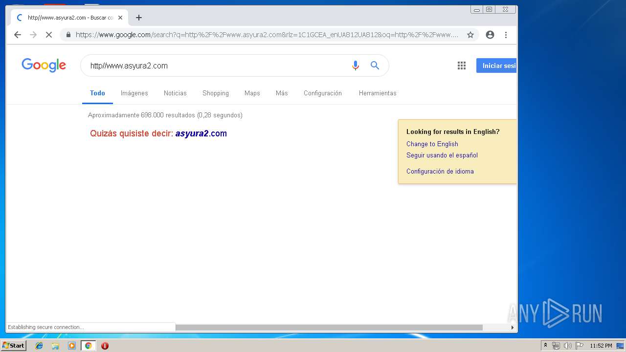626x352 pixels.
Task: Open the Shopping tab
Action: (x=216, y=93)
